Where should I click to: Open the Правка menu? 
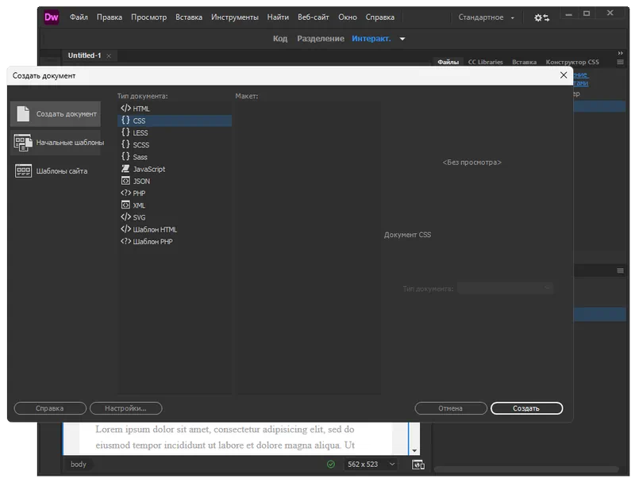click(109, 17)
